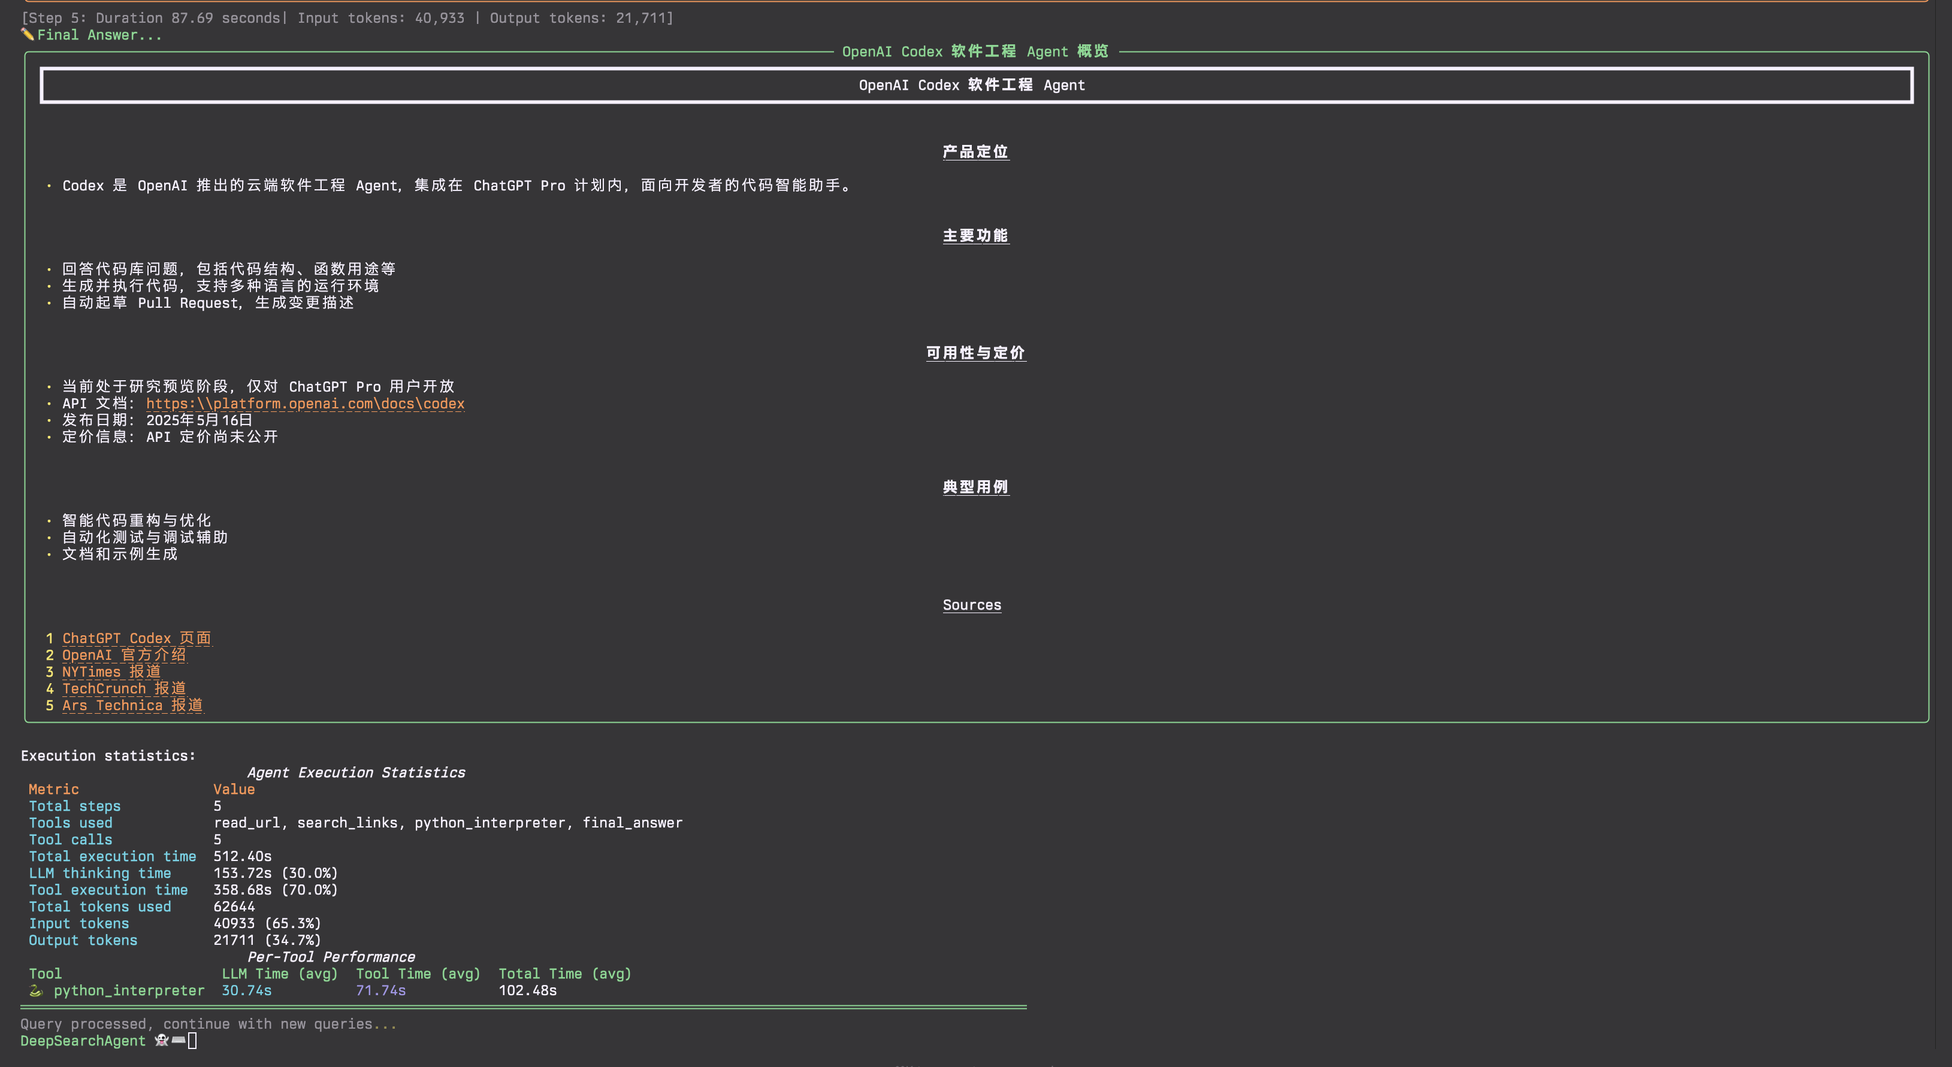This screenshot has height=1067, width=1952.
Task: Click the 主要功能 section heading
Action: tap(975, 235)
